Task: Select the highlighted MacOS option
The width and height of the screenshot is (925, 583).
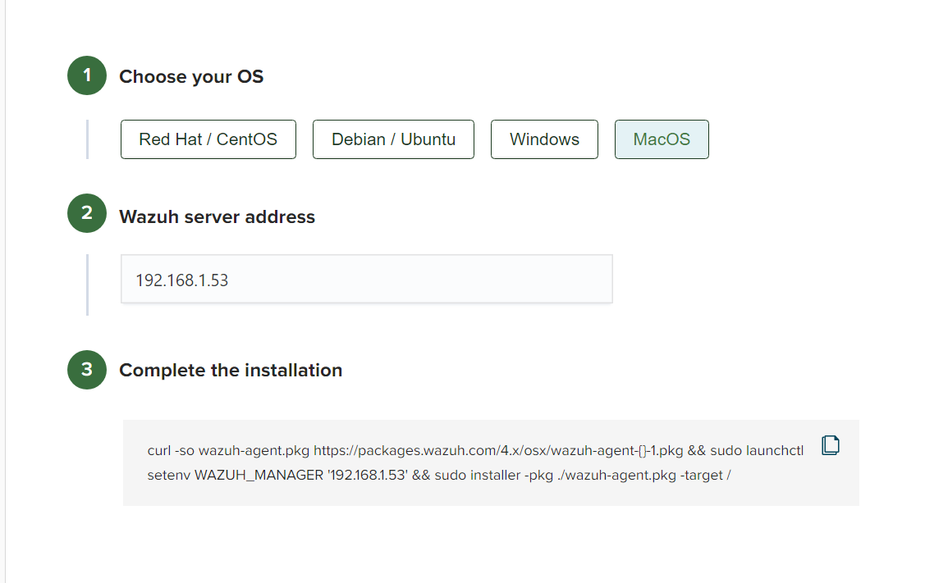Action: (662, 139)
